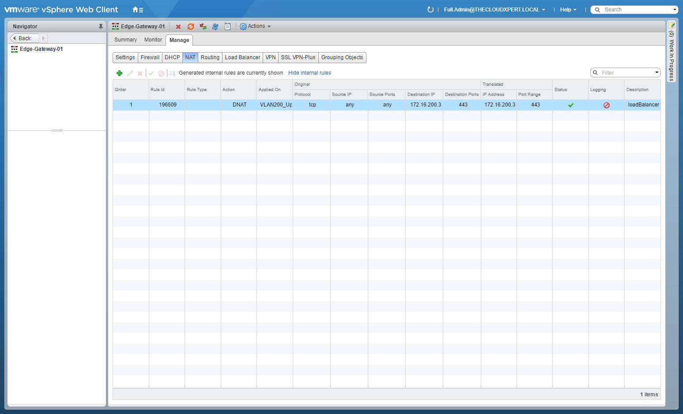Viewport: 683px width, 414px height.
Task: Click the green plus Add NAT rule icon
Action: click(119, 73)
